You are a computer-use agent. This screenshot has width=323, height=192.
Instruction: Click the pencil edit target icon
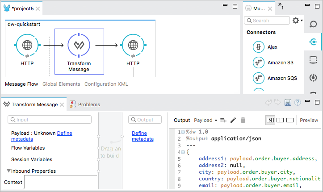tap(233, 120)
